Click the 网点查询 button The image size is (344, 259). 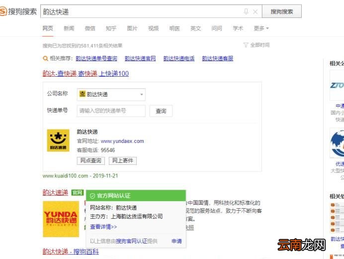click(x=91, y=161)
